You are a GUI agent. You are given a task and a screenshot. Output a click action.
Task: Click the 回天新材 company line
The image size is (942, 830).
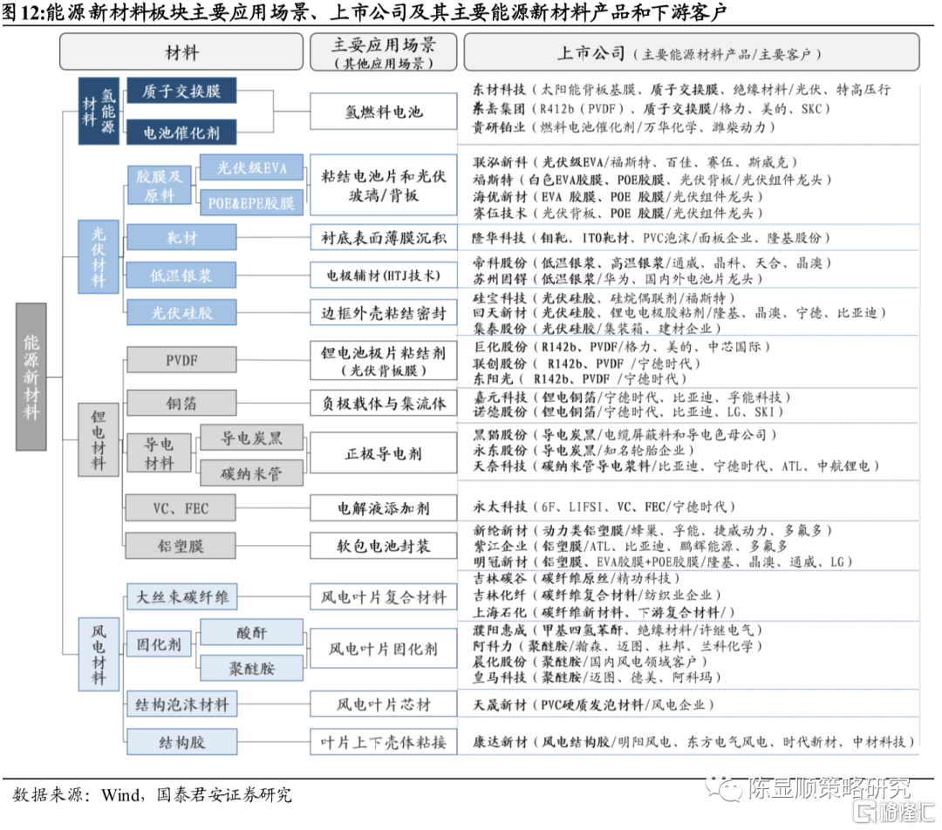tap(679, 312)
